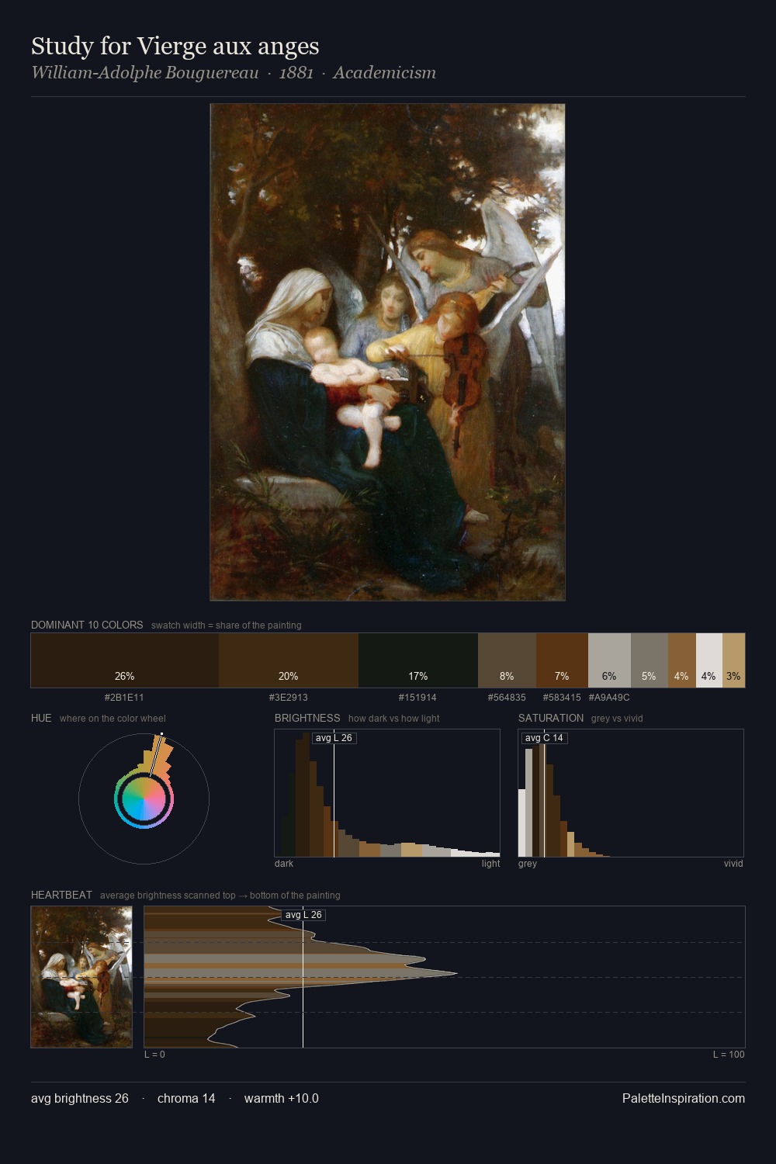Click the brightness histogram chart
Screen dimensions: 776x1164
point(387,793)
